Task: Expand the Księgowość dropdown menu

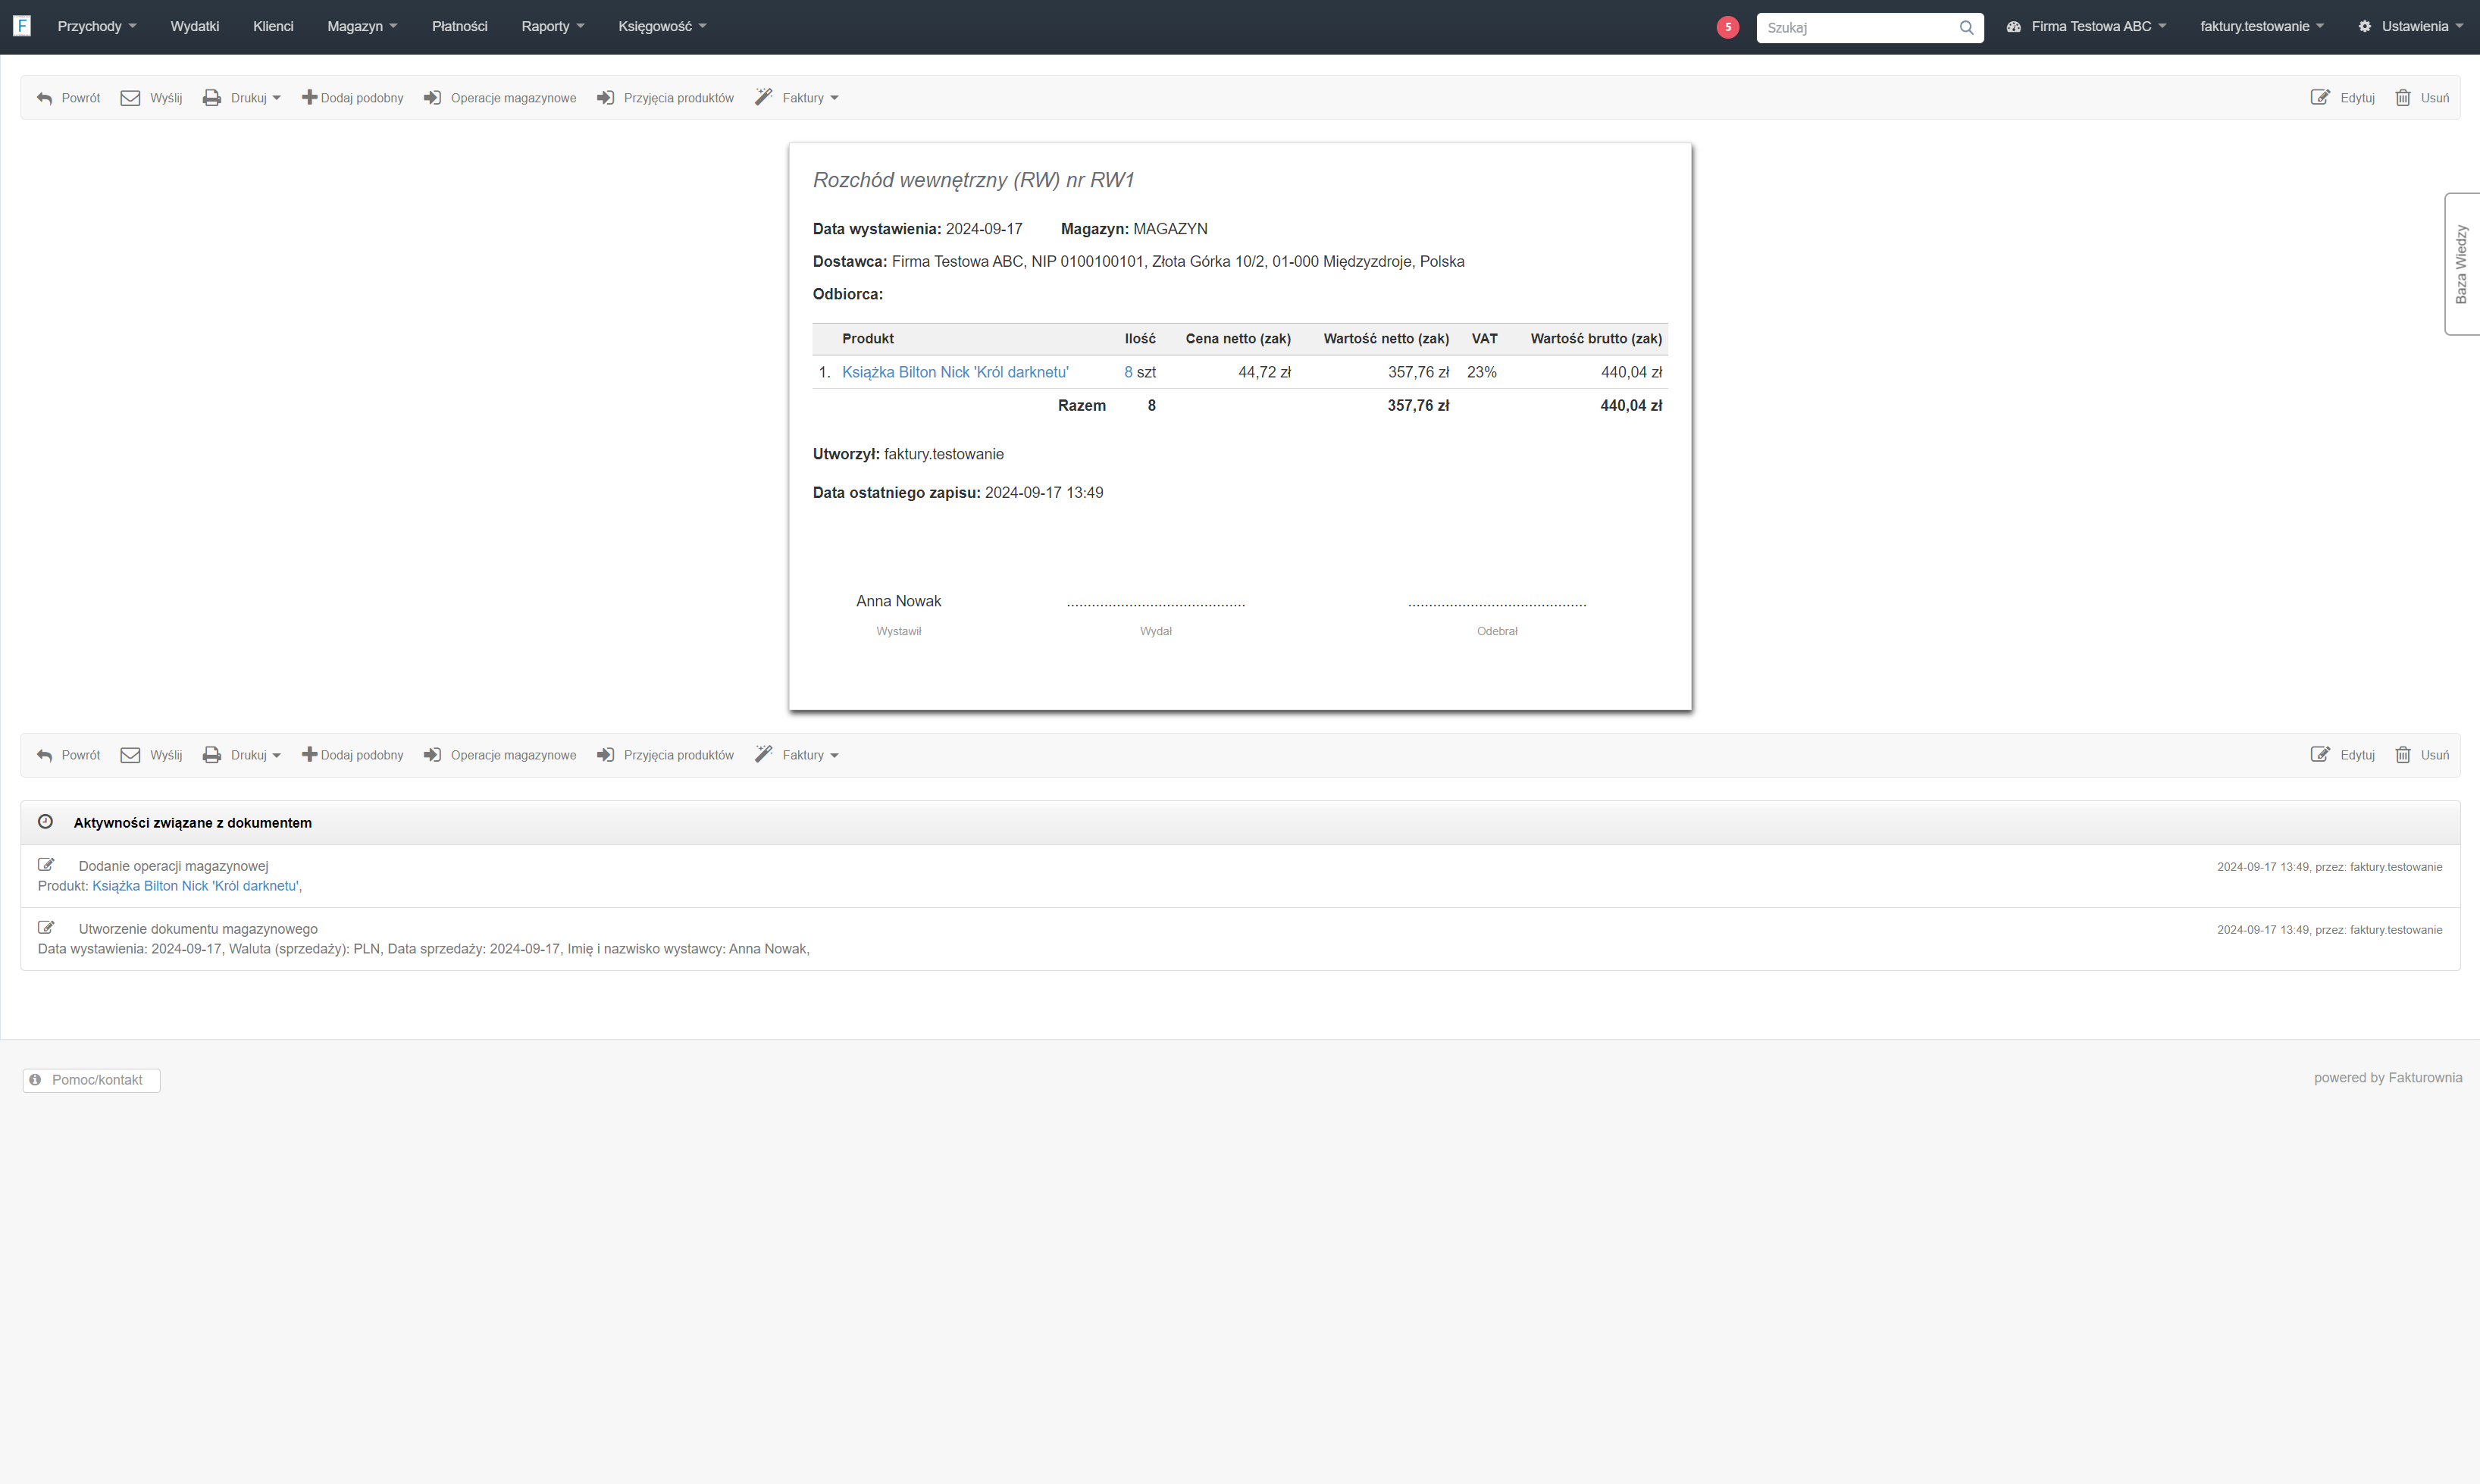Action: tap(662, 27)
